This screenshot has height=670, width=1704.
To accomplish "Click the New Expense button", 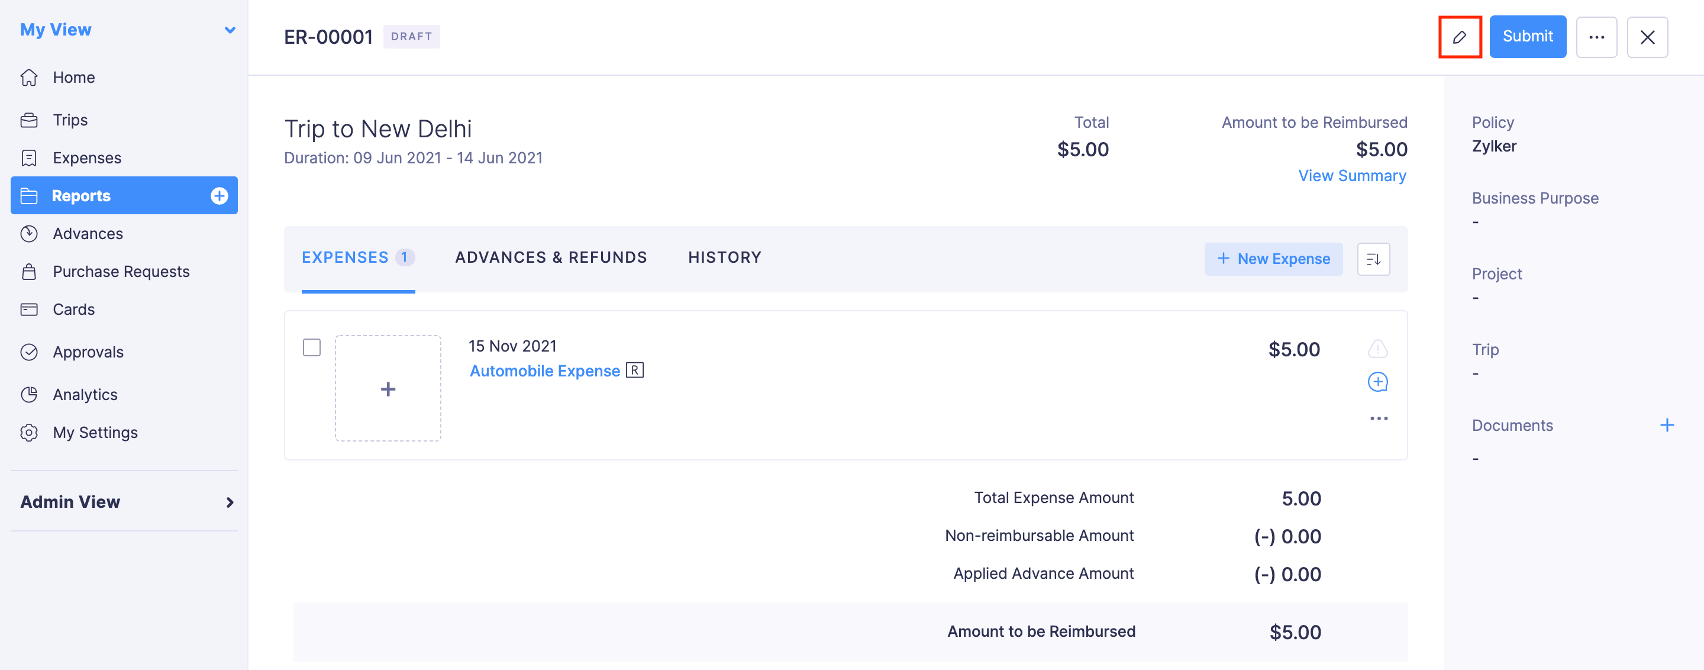I will (x=1273, y=259).
